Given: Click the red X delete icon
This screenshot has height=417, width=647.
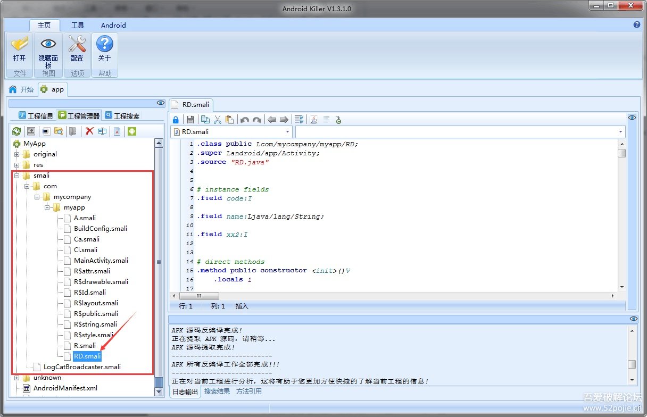Looking at the screenshot, I should pos(89,131).
